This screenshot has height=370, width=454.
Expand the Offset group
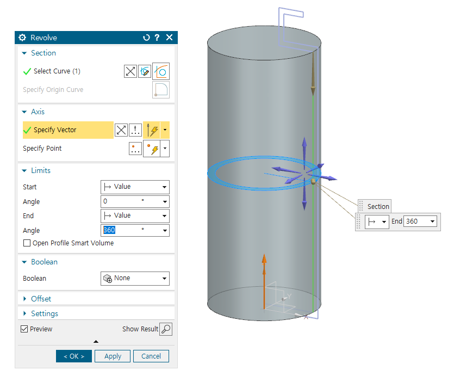(41, 299)
